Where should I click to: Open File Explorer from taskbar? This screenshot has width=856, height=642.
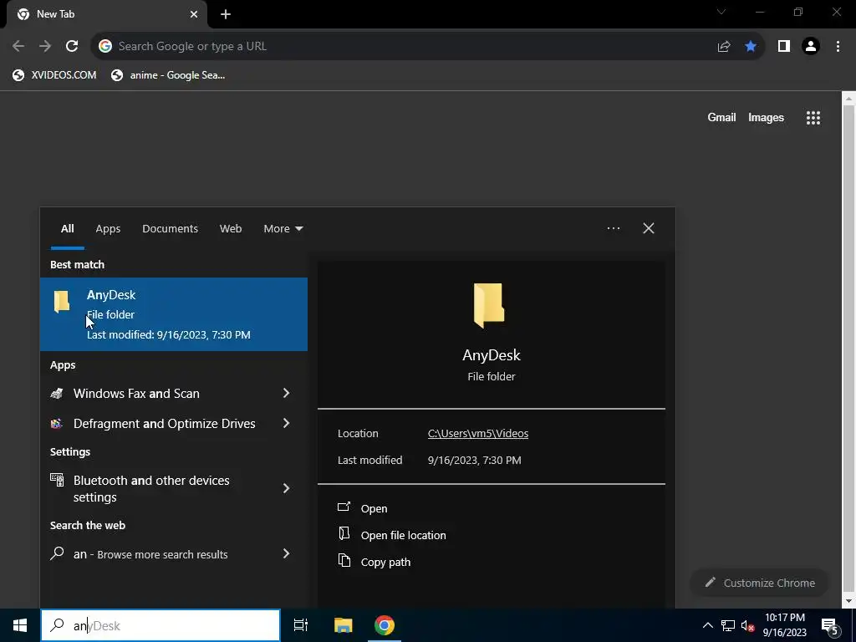tap(343, 625)
